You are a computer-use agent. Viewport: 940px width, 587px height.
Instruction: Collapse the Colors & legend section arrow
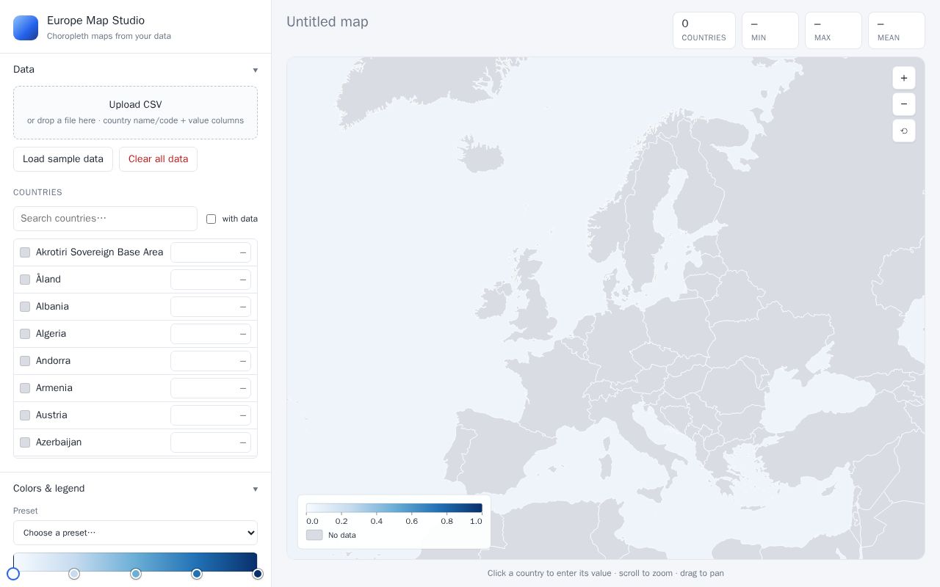click(x=256, y=489)
